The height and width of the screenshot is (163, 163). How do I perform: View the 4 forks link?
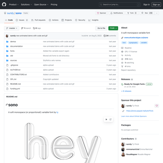click(x=126, y=66)
